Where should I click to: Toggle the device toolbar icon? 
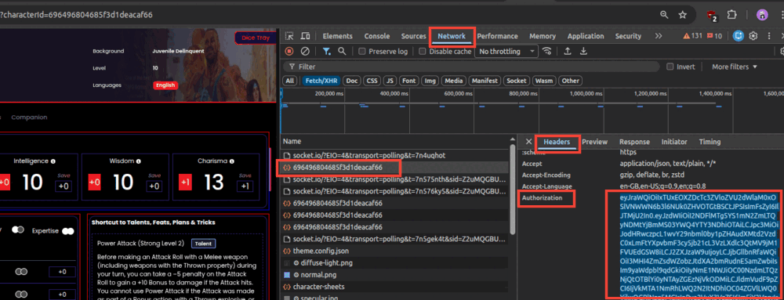305,36
